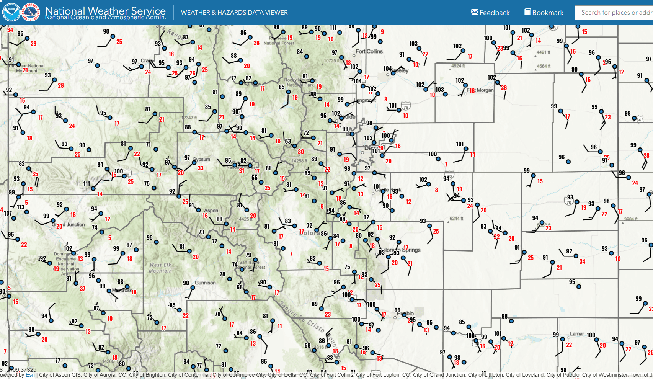Click the National Weather Service emblem
This screenshot has width=653, height=379.
pos(31,12)
